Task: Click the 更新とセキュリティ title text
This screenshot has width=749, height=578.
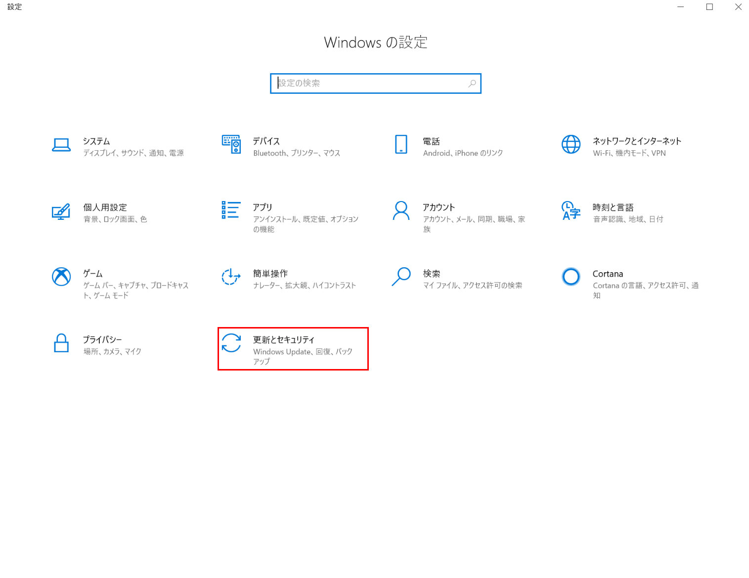Action: pyautogui.click(x=284, y=340)
